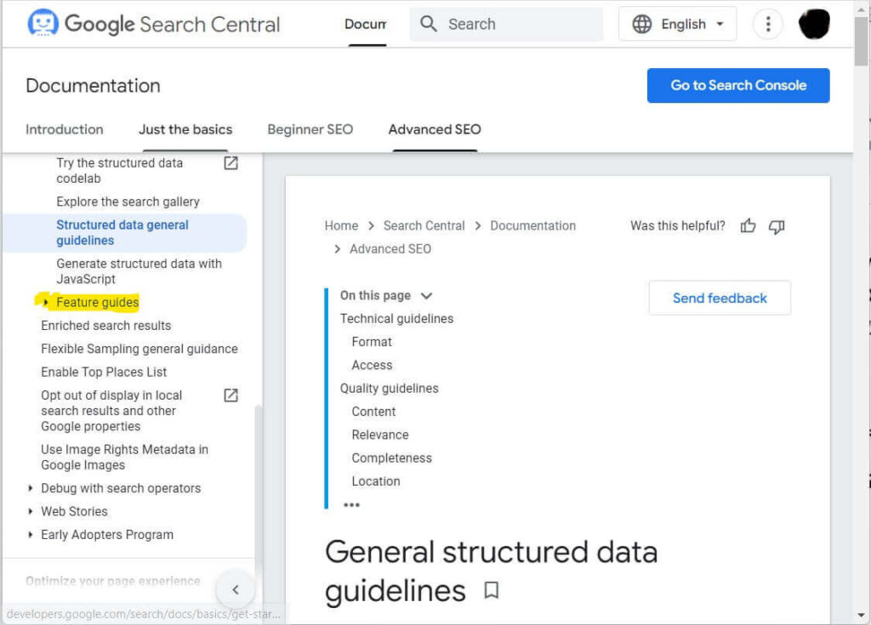Switch to the Advanced SEO tab

(435, 129)
